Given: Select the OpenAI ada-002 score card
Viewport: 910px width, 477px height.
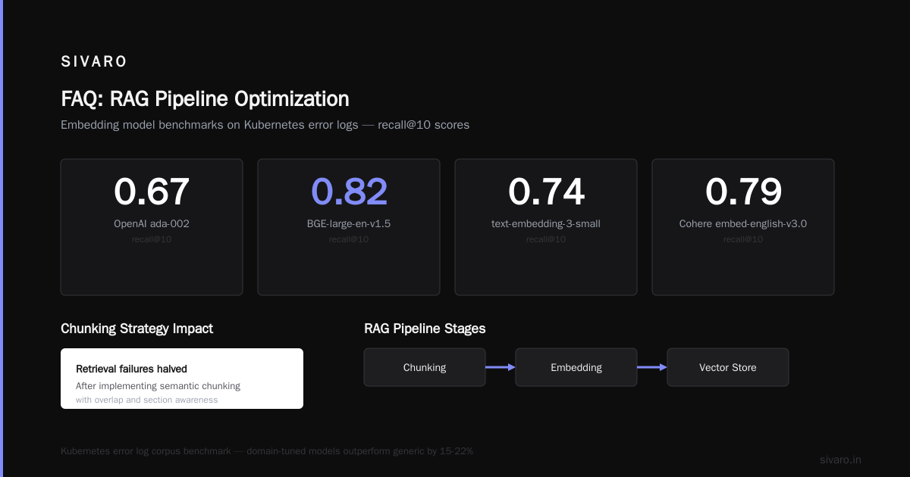Looking at the screenshot, I should coord(152,227).
